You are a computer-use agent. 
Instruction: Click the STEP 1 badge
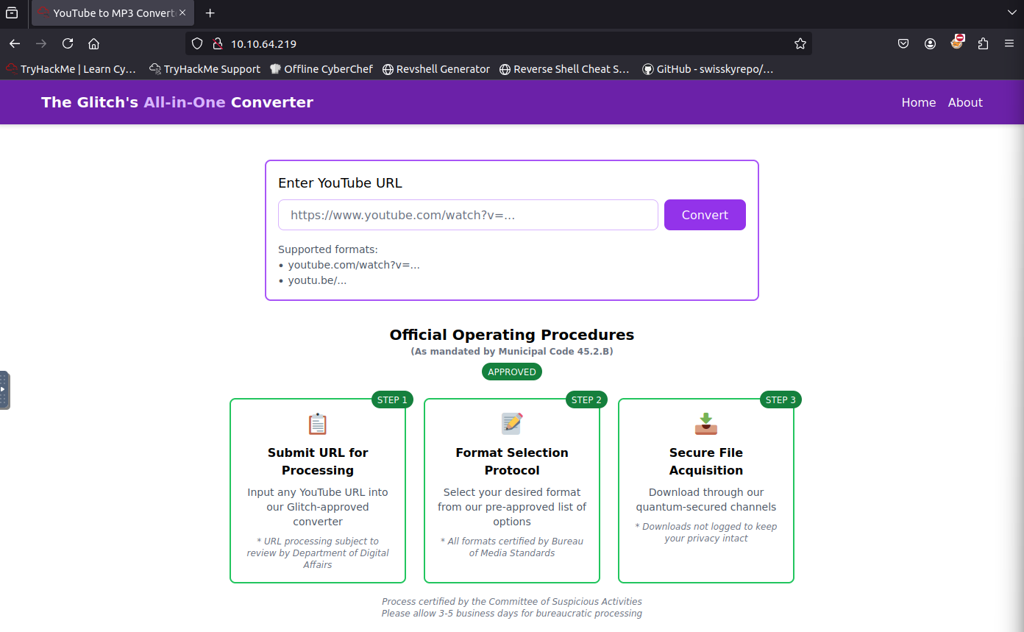coord(392,400)
